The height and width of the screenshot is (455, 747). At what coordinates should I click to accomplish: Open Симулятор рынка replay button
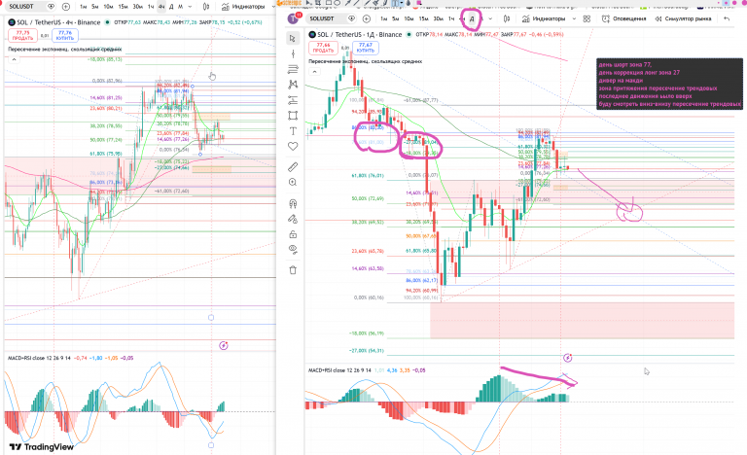coord(683,18)
